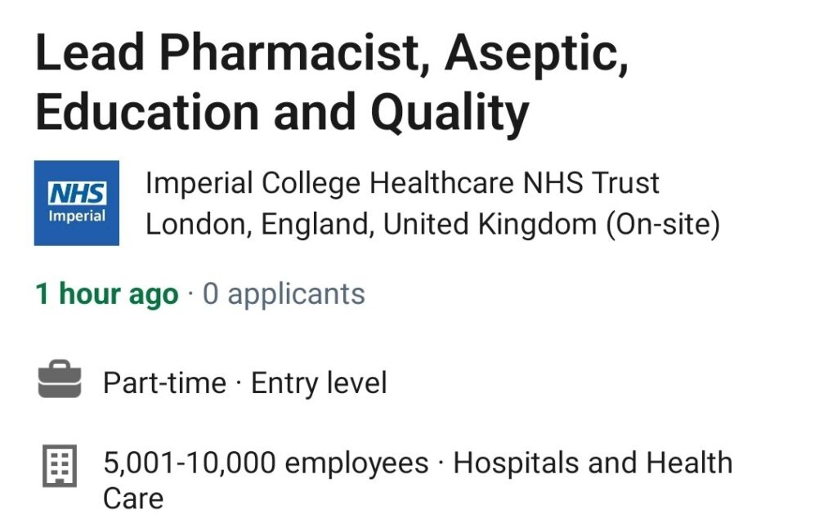Click United Kingdom in the location line
Image resolution: width=837 pixels, height=528 pixels.
[x=490, y=224]
